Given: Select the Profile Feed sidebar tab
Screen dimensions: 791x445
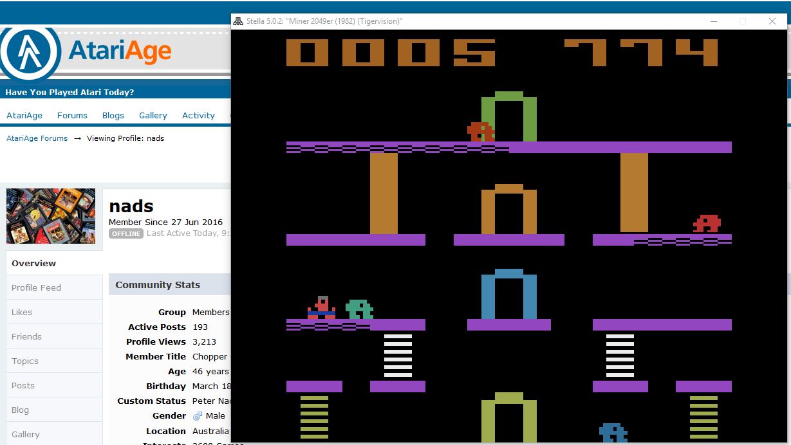Looking at the screenshot, I should tap(54, 287).
